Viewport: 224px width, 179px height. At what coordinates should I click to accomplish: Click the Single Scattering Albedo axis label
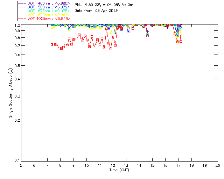point(10,93)
